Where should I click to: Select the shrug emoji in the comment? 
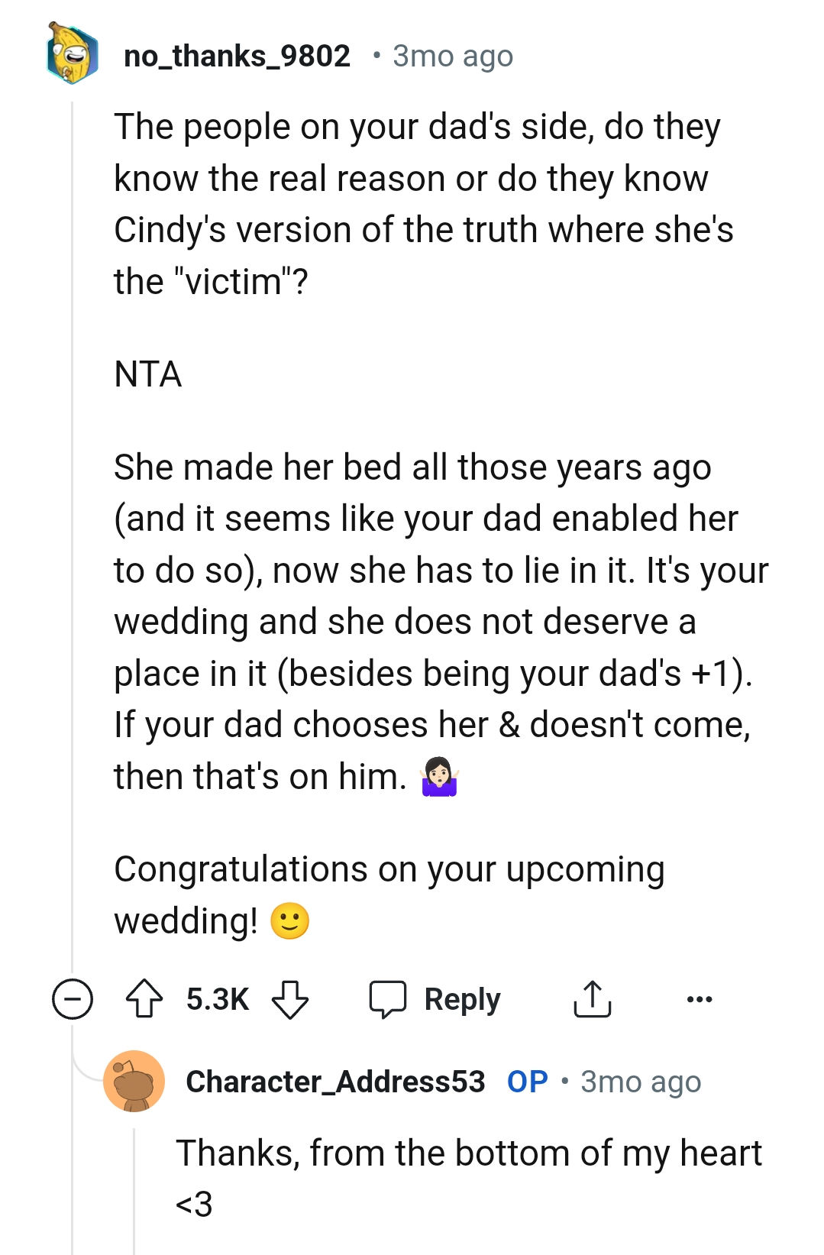[x=436, y=775]
